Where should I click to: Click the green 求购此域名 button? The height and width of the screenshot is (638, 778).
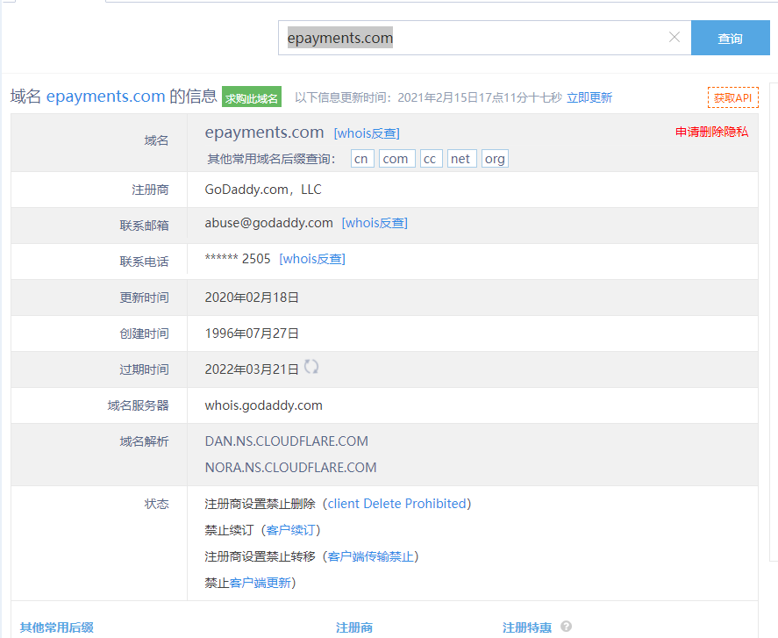click(252, 98)
